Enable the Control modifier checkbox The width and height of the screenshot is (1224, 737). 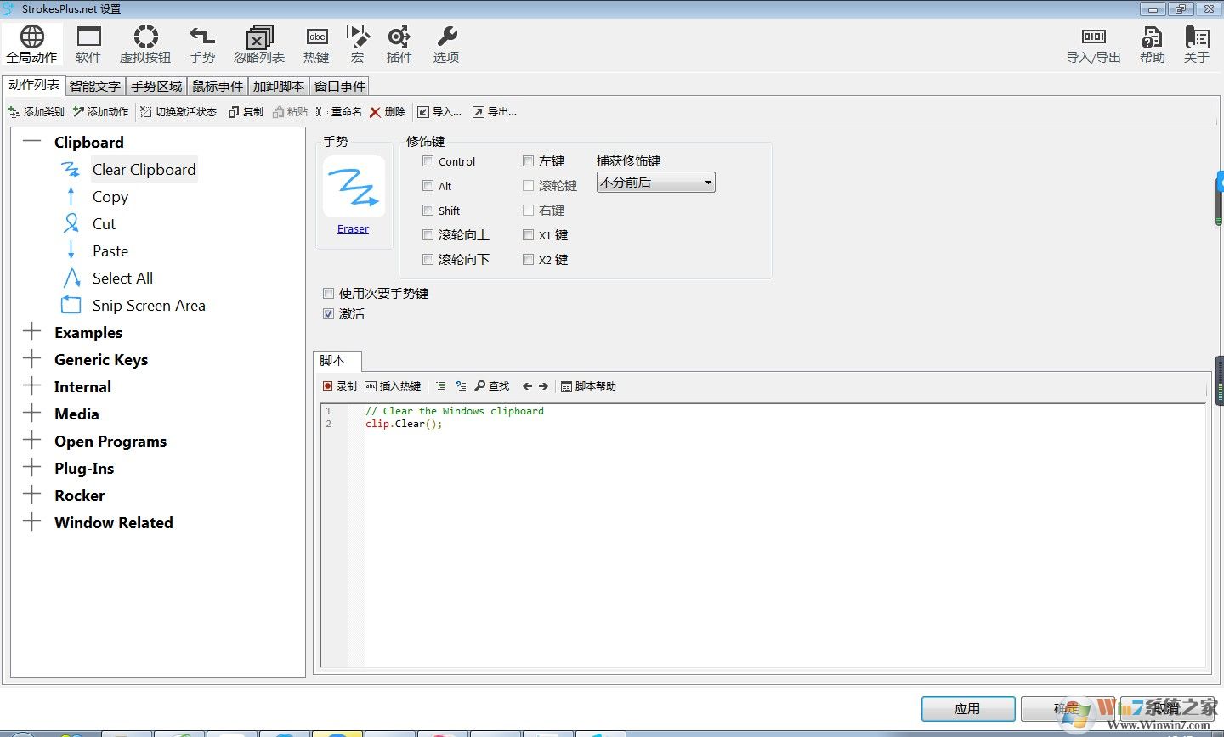point(428,160)
